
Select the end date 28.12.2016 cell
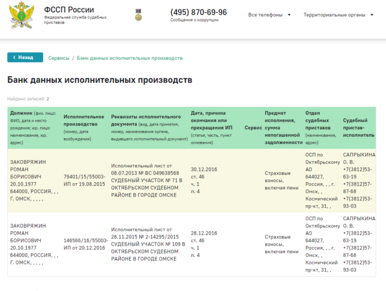pos(204,233)
